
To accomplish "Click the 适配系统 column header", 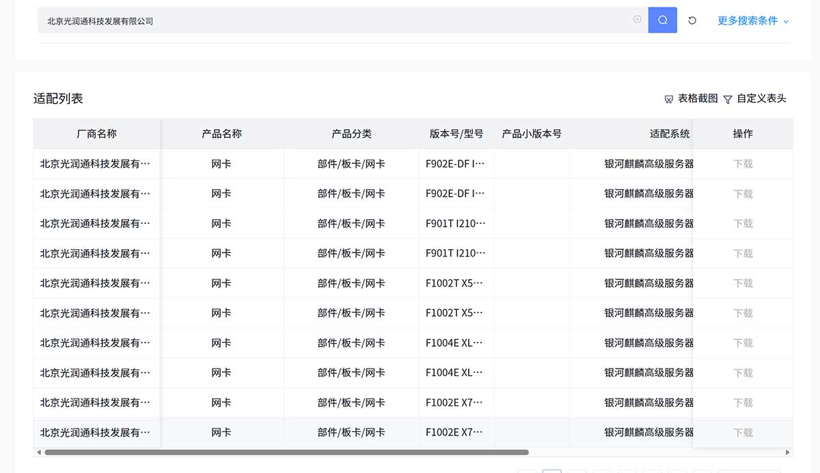I will click(670, 134).
